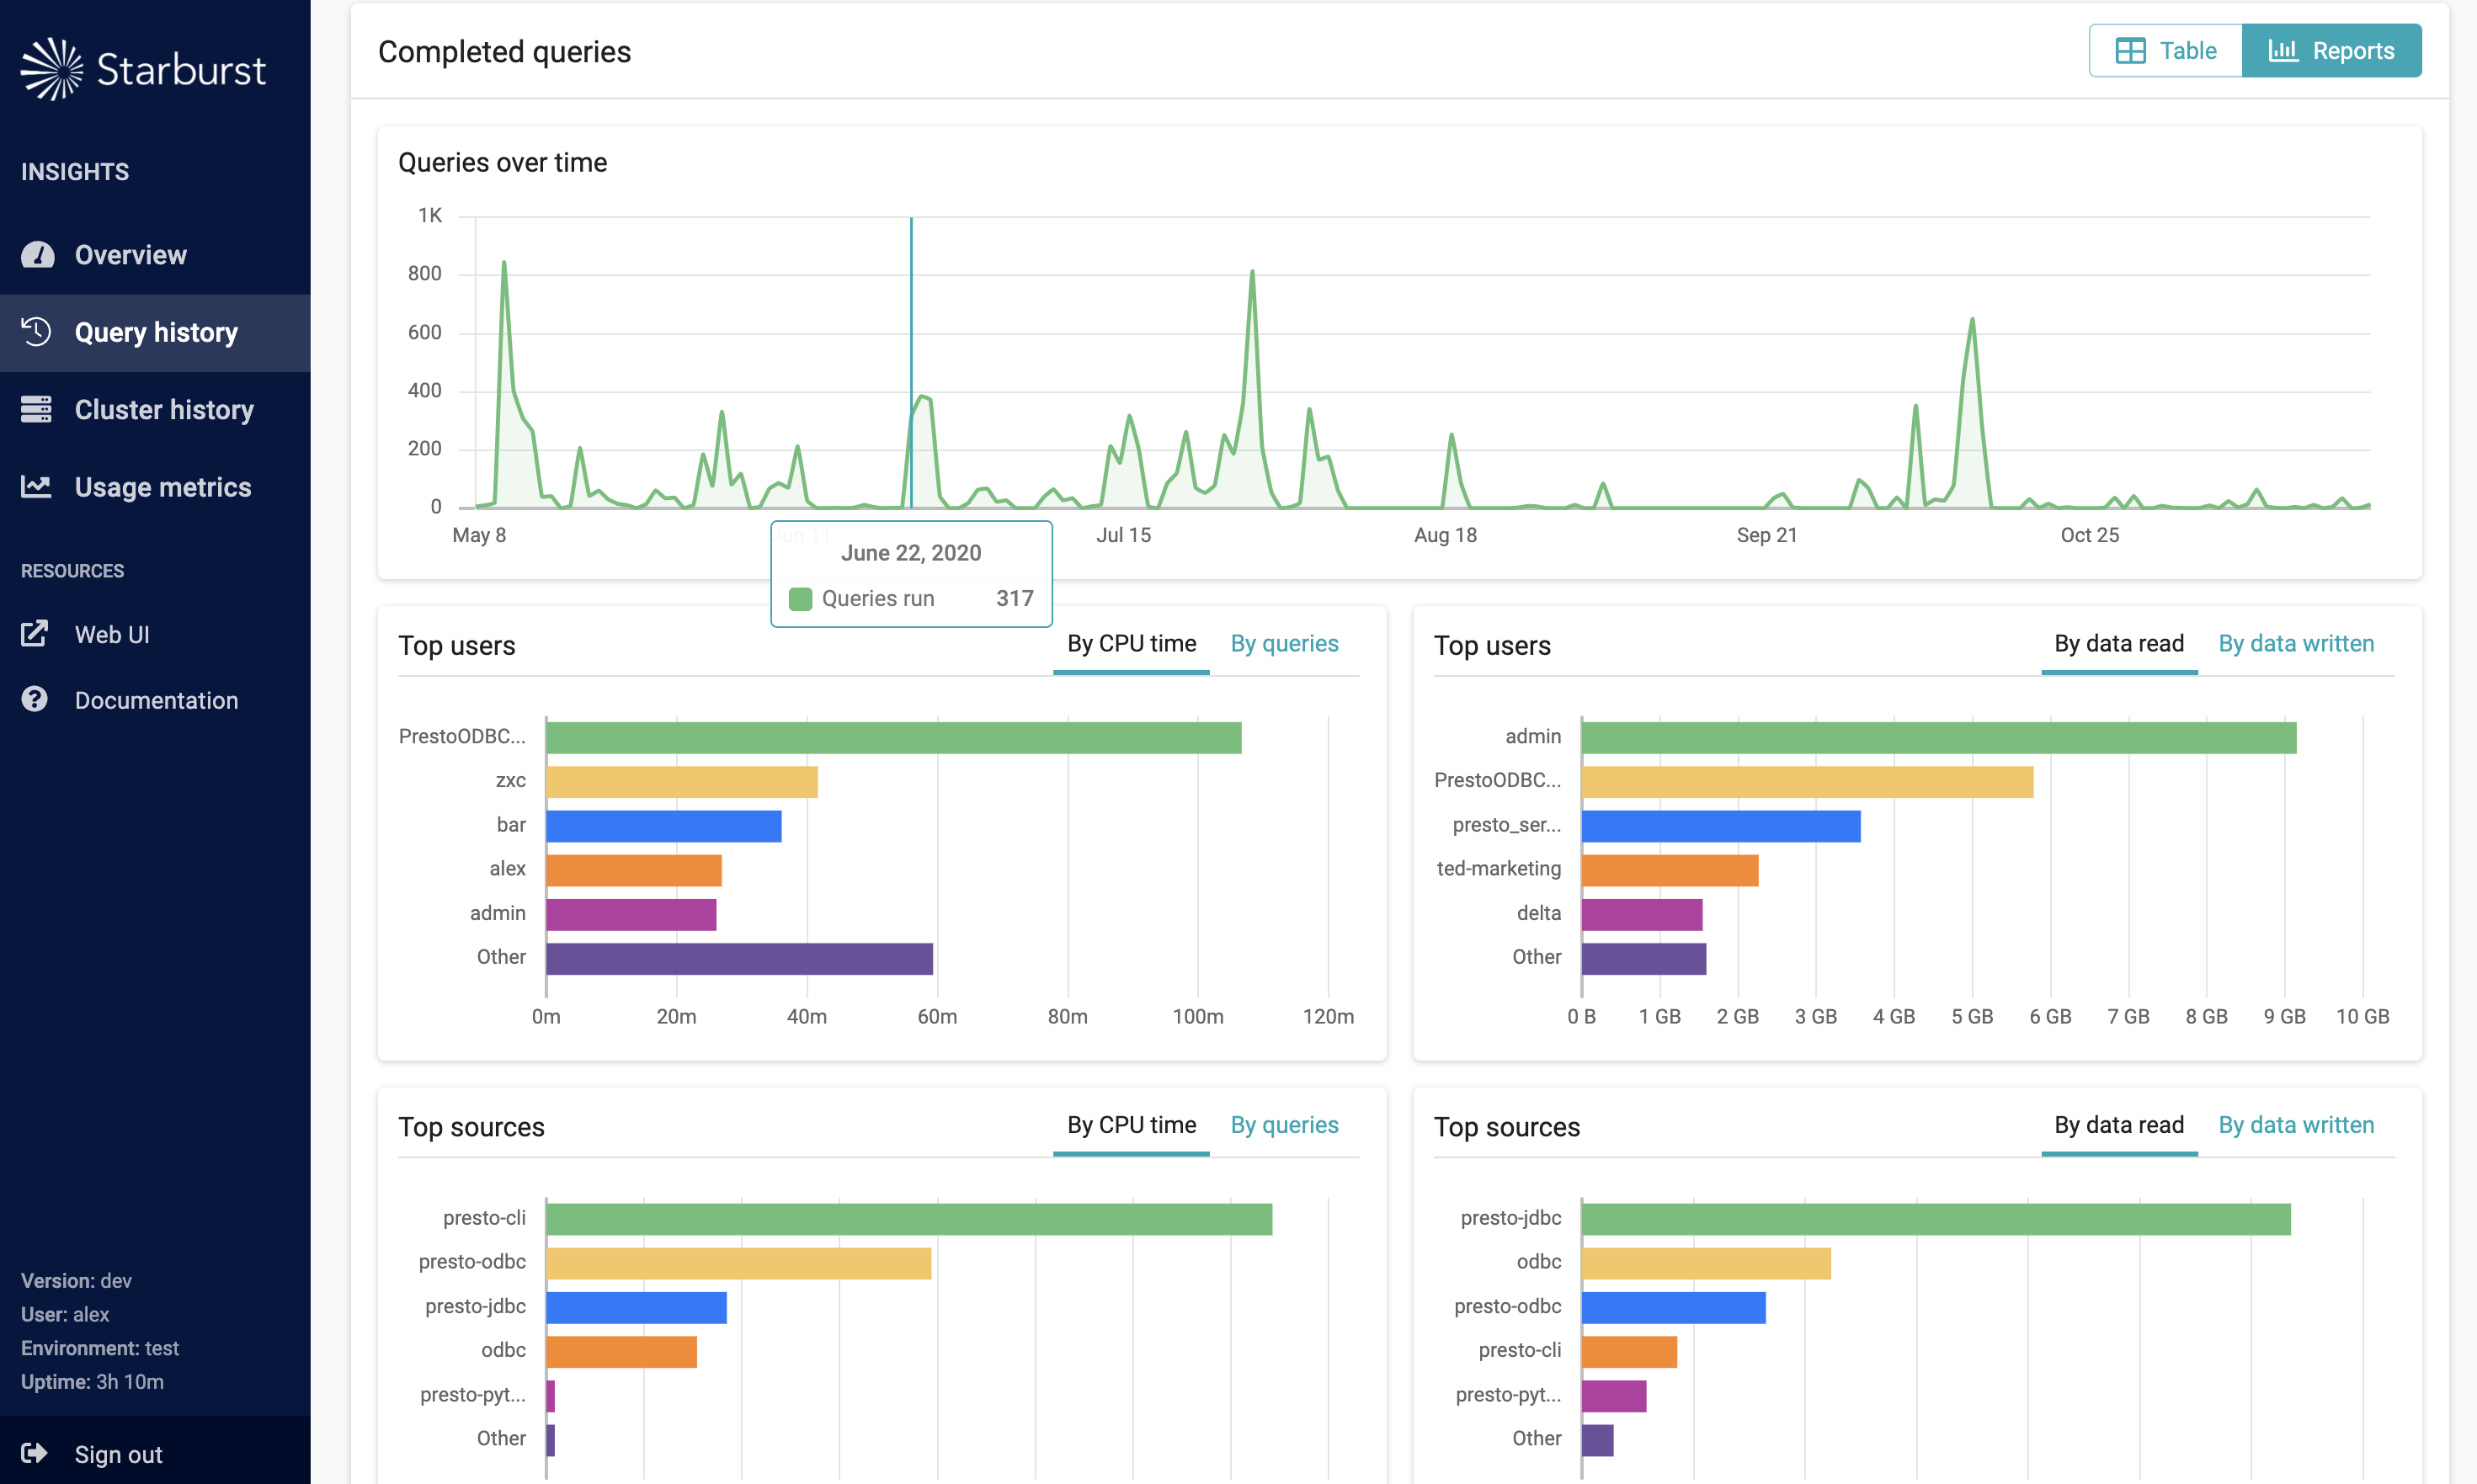This screenshot has width=2477, height=1484.
Task: Click the Documentation question mark icon
Action: click(x=35, y=700)
